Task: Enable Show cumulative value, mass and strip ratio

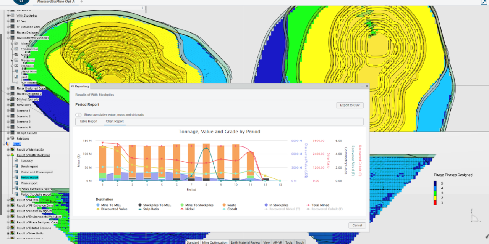Action: pyautogui.click(x=78, y=115)
